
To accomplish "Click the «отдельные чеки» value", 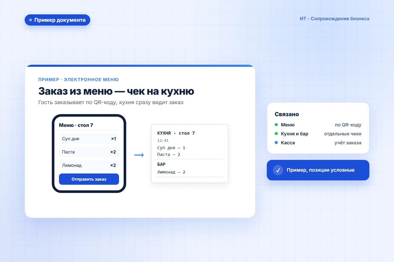I will [343, 134].
